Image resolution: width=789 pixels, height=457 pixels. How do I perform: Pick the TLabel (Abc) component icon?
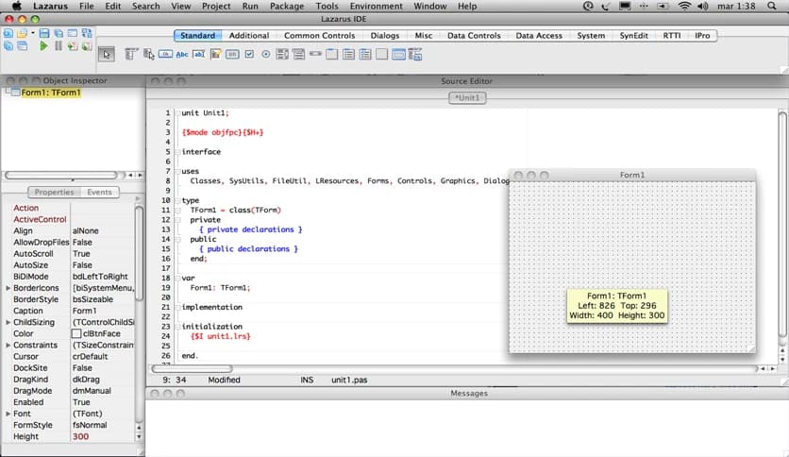pos(182,54)
